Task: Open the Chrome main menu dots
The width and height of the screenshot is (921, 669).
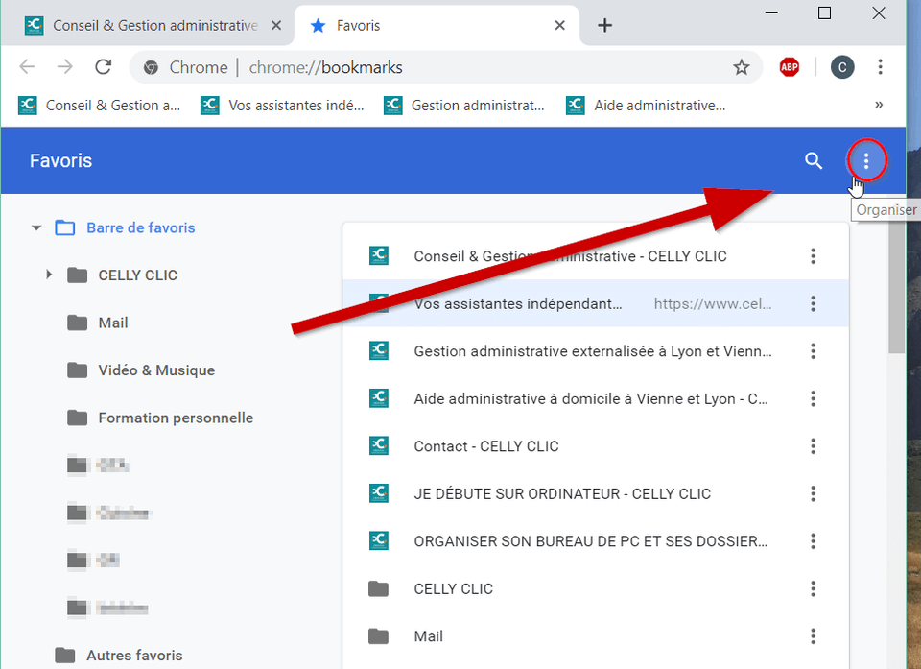Action: click(x=880, y=67)
